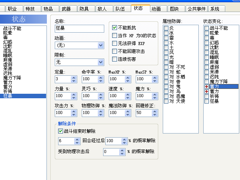
Task: Increase the MaxSP % value
Action: click(155, 78)
